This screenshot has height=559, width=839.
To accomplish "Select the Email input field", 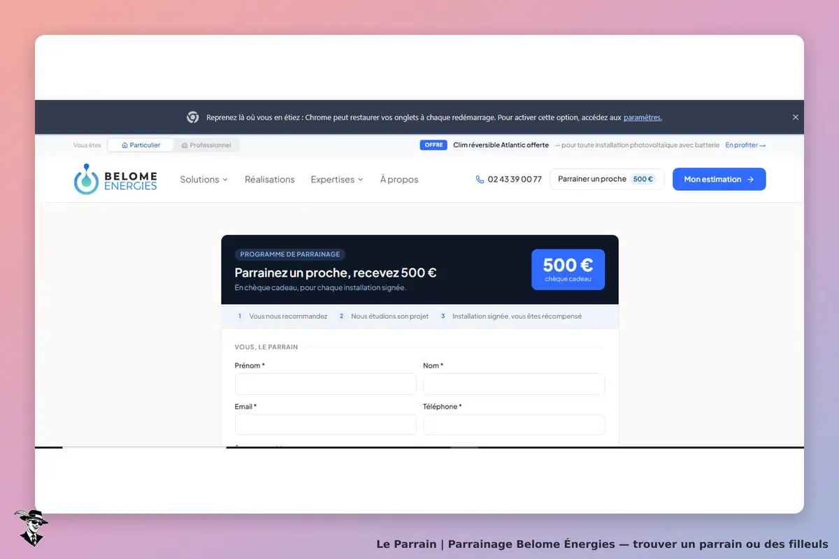I will (x=326, y=425).
